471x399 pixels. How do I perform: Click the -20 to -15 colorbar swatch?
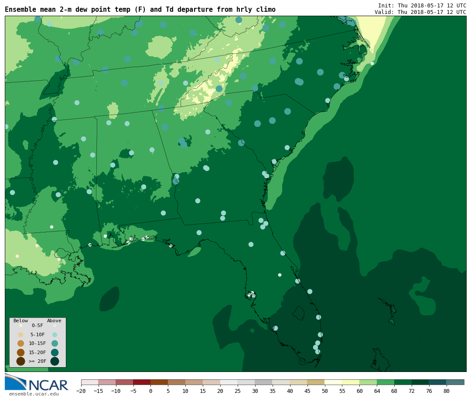coord(90,382)
